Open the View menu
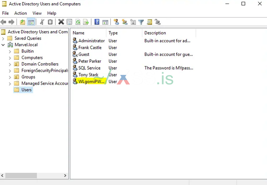267x185 pixels. (x=37, y=13)
